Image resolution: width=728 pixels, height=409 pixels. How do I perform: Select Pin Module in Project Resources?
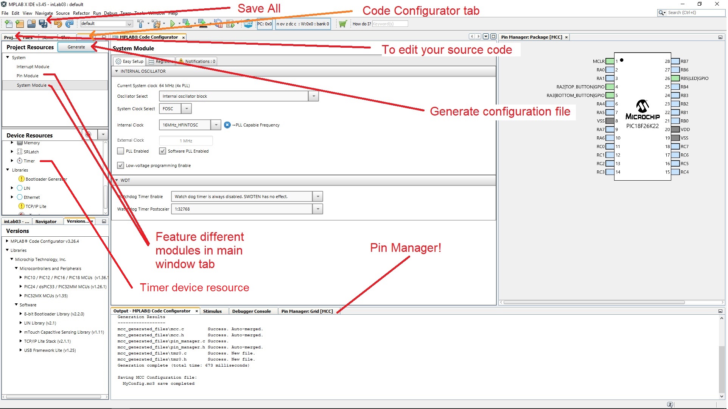pos(27,76)
